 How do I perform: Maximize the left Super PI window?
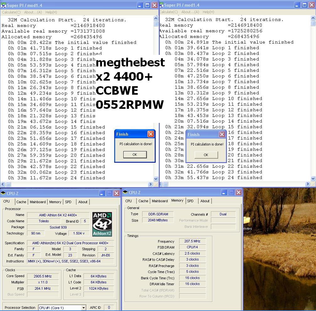147,5
